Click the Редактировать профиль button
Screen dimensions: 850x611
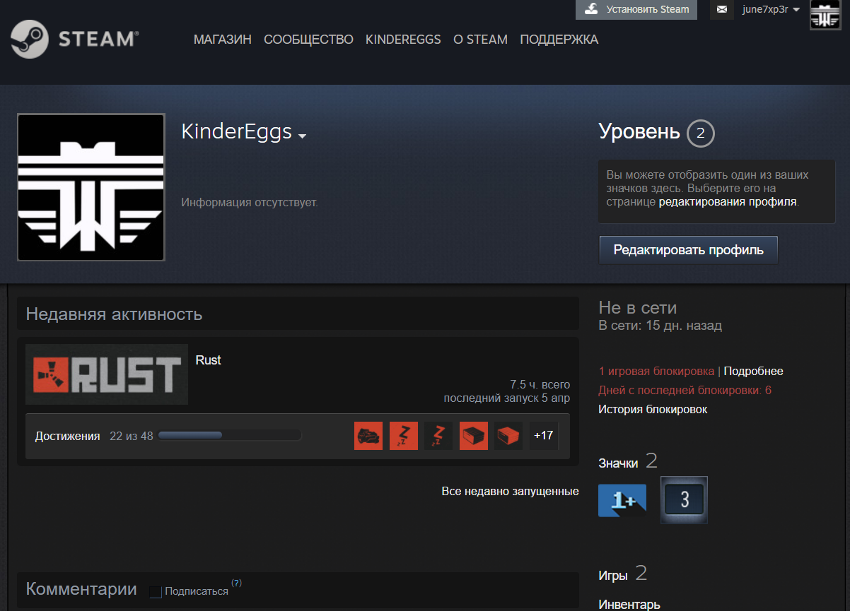[x=689, y=250]
